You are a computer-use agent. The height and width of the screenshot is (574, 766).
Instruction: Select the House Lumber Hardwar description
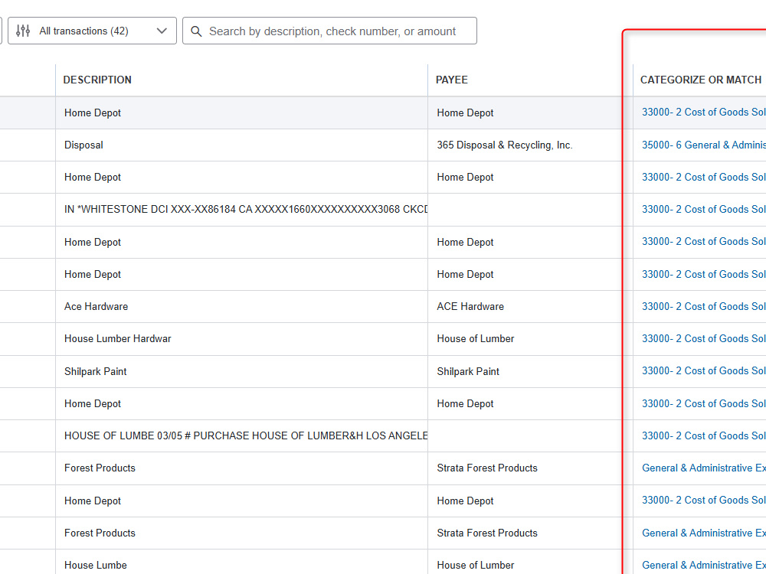(118, 339)
